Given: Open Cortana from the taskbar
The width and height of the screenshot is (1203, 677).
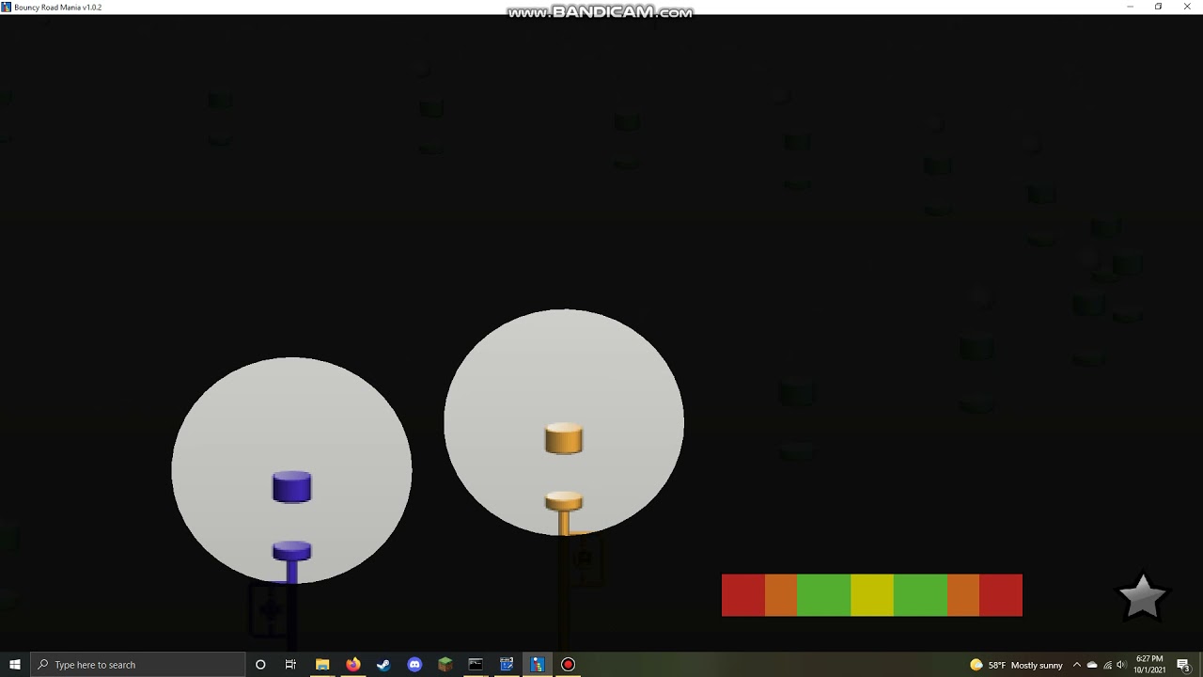Looking at the screenshot, I should (x=260, y=665).
